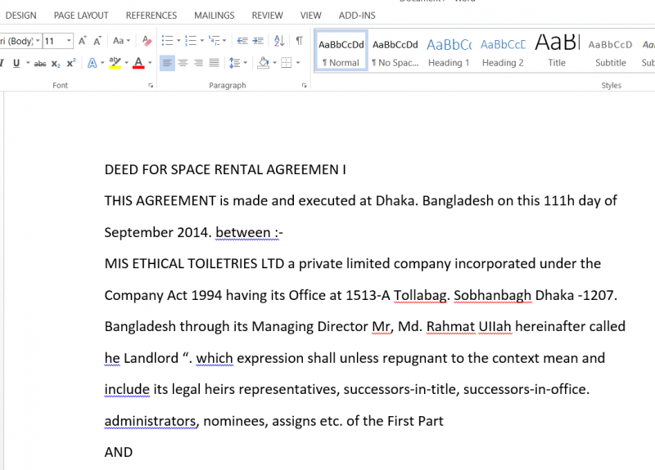Toggle justify alignment

(x=214, y=63)
